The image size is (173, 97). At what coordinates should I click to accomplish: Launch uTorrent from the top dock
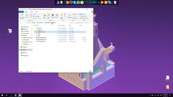(x=82, y=2)
